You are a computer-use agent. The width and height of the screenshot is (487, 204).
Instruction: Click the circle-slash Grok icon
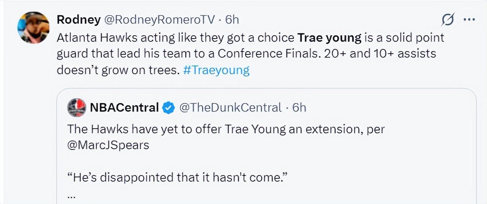[x=448, y=19]
